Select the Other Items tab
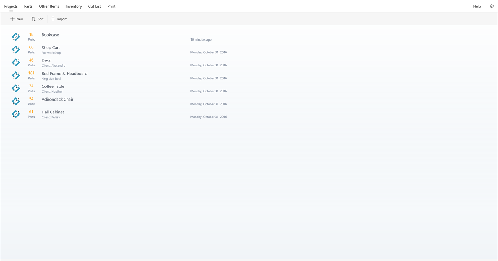The image size is (498, 261). click(49, 6)
